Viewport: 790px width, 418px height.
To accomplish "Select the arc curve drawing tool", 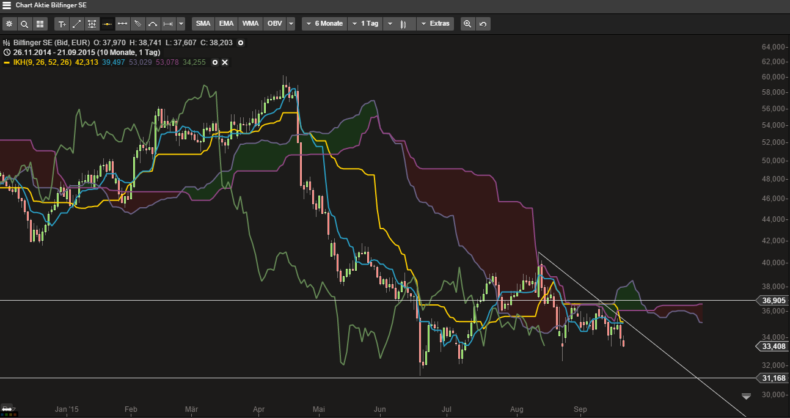I will [x=153, y=24].
